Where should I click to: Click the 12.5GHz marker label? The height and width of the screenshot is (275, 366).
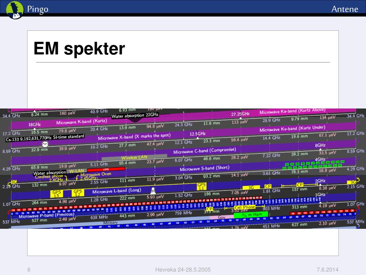tap(197, 134)
